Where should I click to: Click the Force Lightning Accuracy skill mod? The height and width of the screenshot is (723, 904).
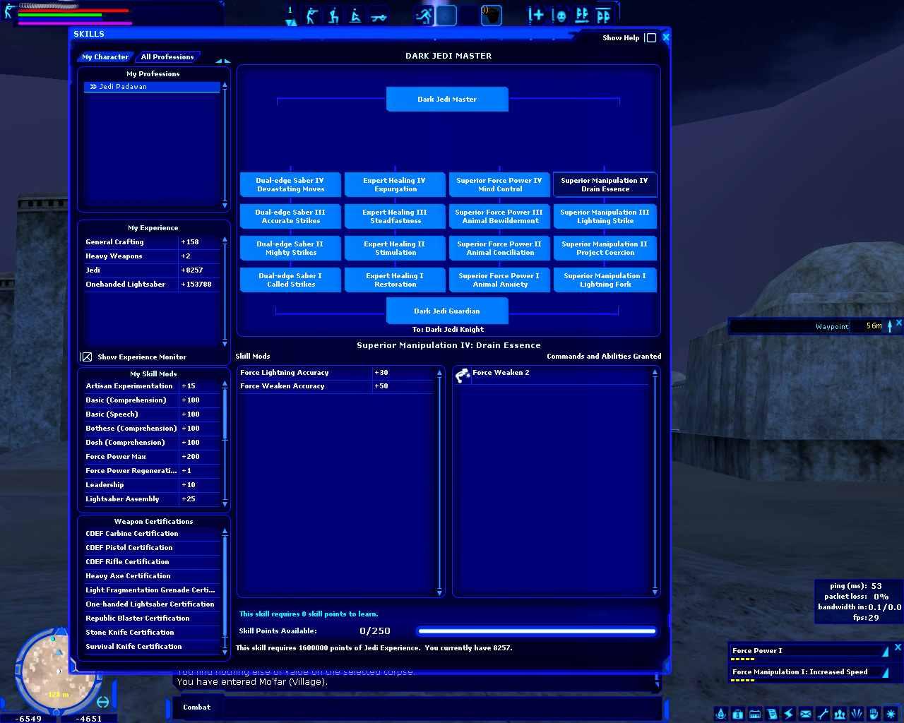[x=336, y=373]
